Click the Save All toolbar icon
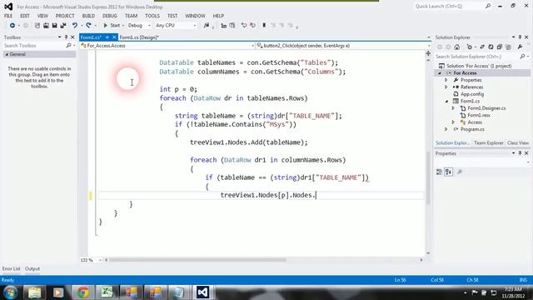The height and width of the screenshot is (300, 533). coord(63,26)
